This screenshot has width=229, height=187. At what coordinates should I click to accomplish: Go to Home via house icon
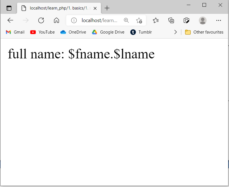(x=56, y=20)
